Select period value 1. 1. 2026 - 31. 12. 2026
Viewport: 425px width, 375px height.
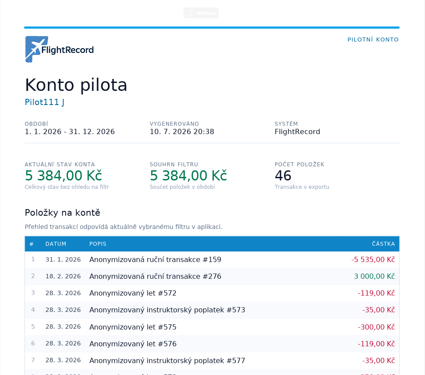(70, 132)
